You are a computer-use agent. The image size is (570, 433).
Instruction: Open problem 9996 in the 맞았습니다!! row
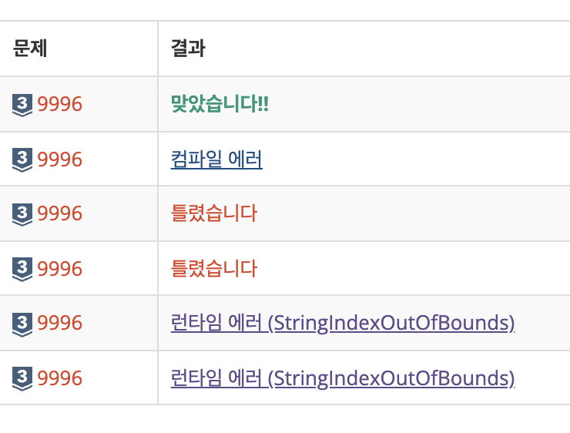pyautogui.click(x=59, y=104)
